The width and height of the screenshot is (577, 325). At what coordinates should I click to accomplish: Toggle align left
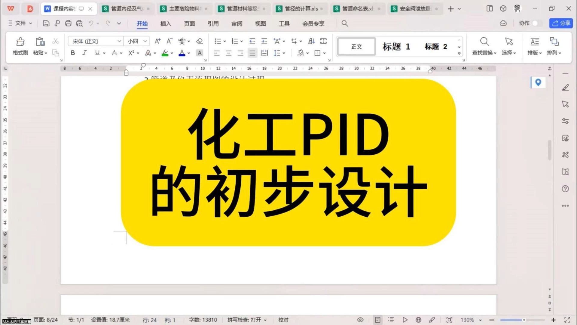[217, 53]
